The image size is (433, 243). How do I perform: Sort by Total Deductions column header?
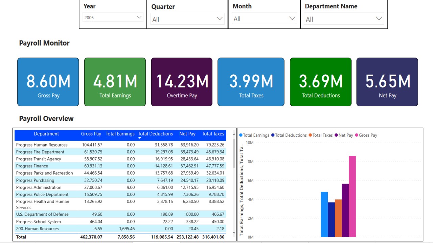(x=155, y=134)
